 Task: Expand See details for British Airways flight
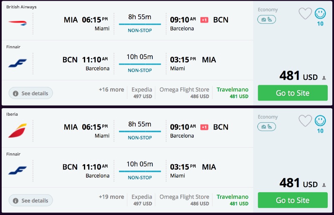pyautogui.click(x=31, y=93)
